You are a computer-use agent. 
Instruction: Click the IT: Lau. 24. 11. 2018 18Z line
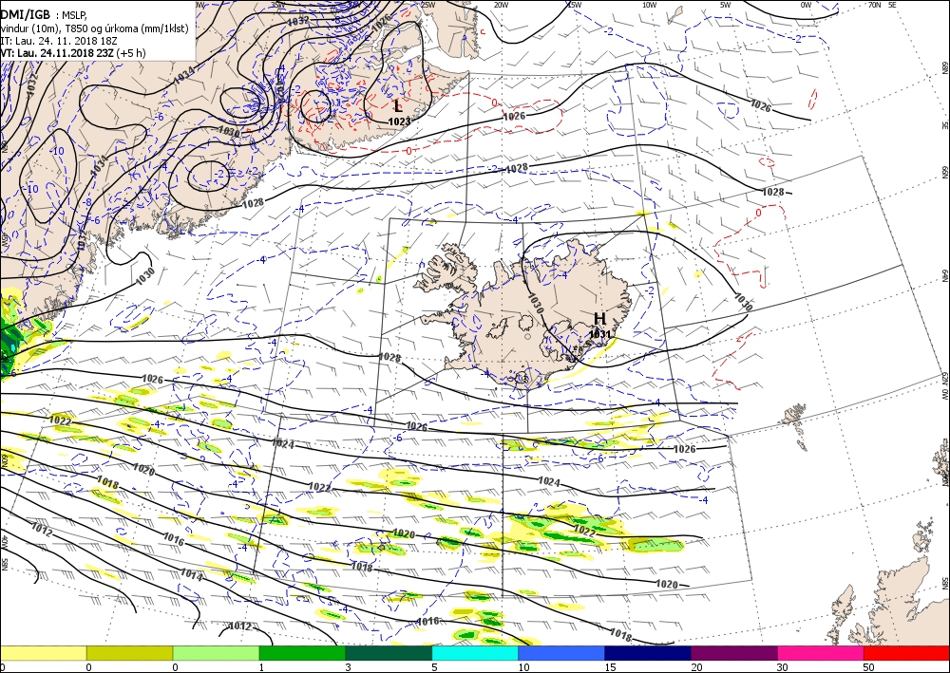click(x=59, y=41)
